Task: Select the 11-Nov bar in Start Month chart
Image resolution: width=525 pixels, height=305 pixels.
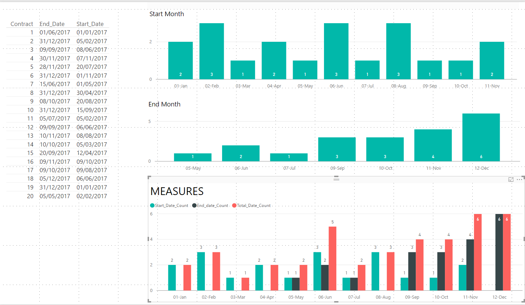Action: [x=492, y=60]
